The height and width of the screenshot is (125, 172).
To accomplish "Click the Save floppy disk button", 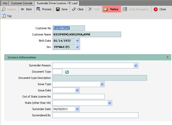I will [62, 9].
